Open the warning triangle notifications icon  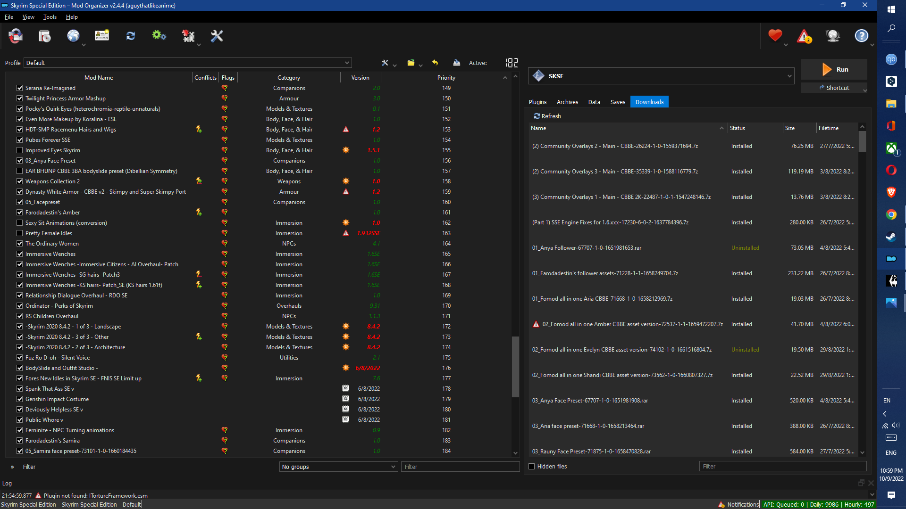point(804,36)
